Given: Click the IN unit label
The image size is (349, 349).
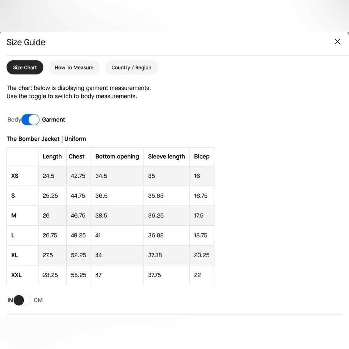Looking at the screenshot, I should pos(10,300).
